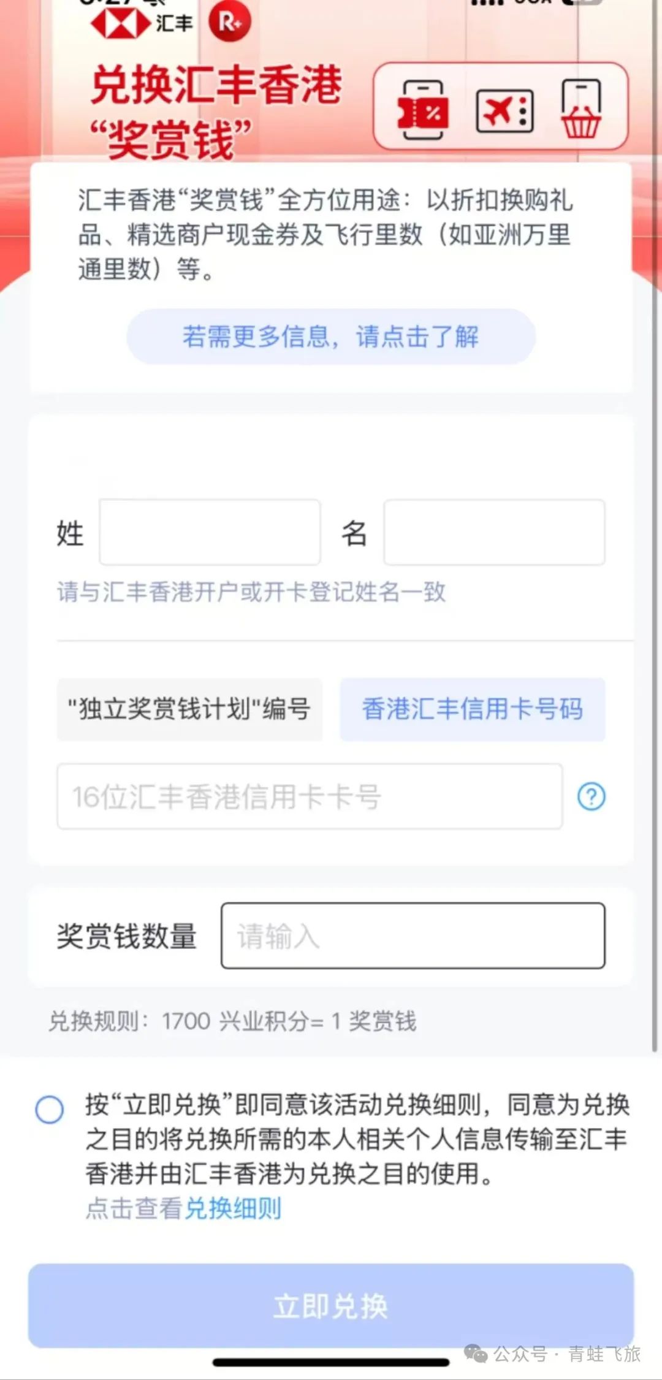
Task: Submit with 立即兑换 button
Action: (331, 1305)
